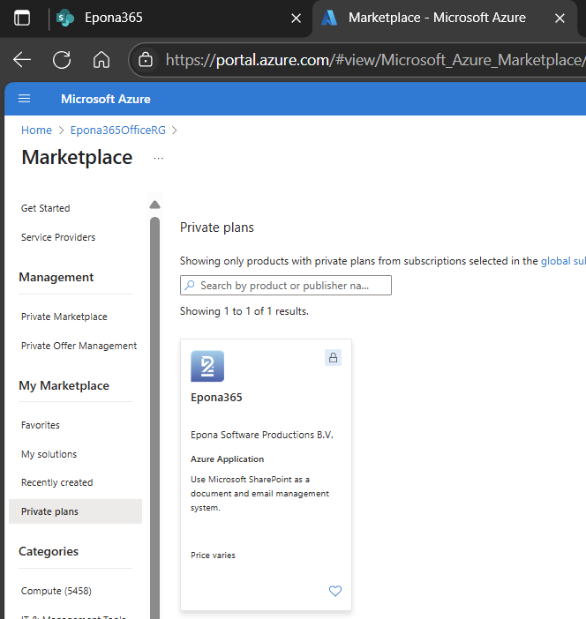The height and width of the screenshot is (619, 586).
Task: Open My solutions sidebar item
Action: pos(49,454)
